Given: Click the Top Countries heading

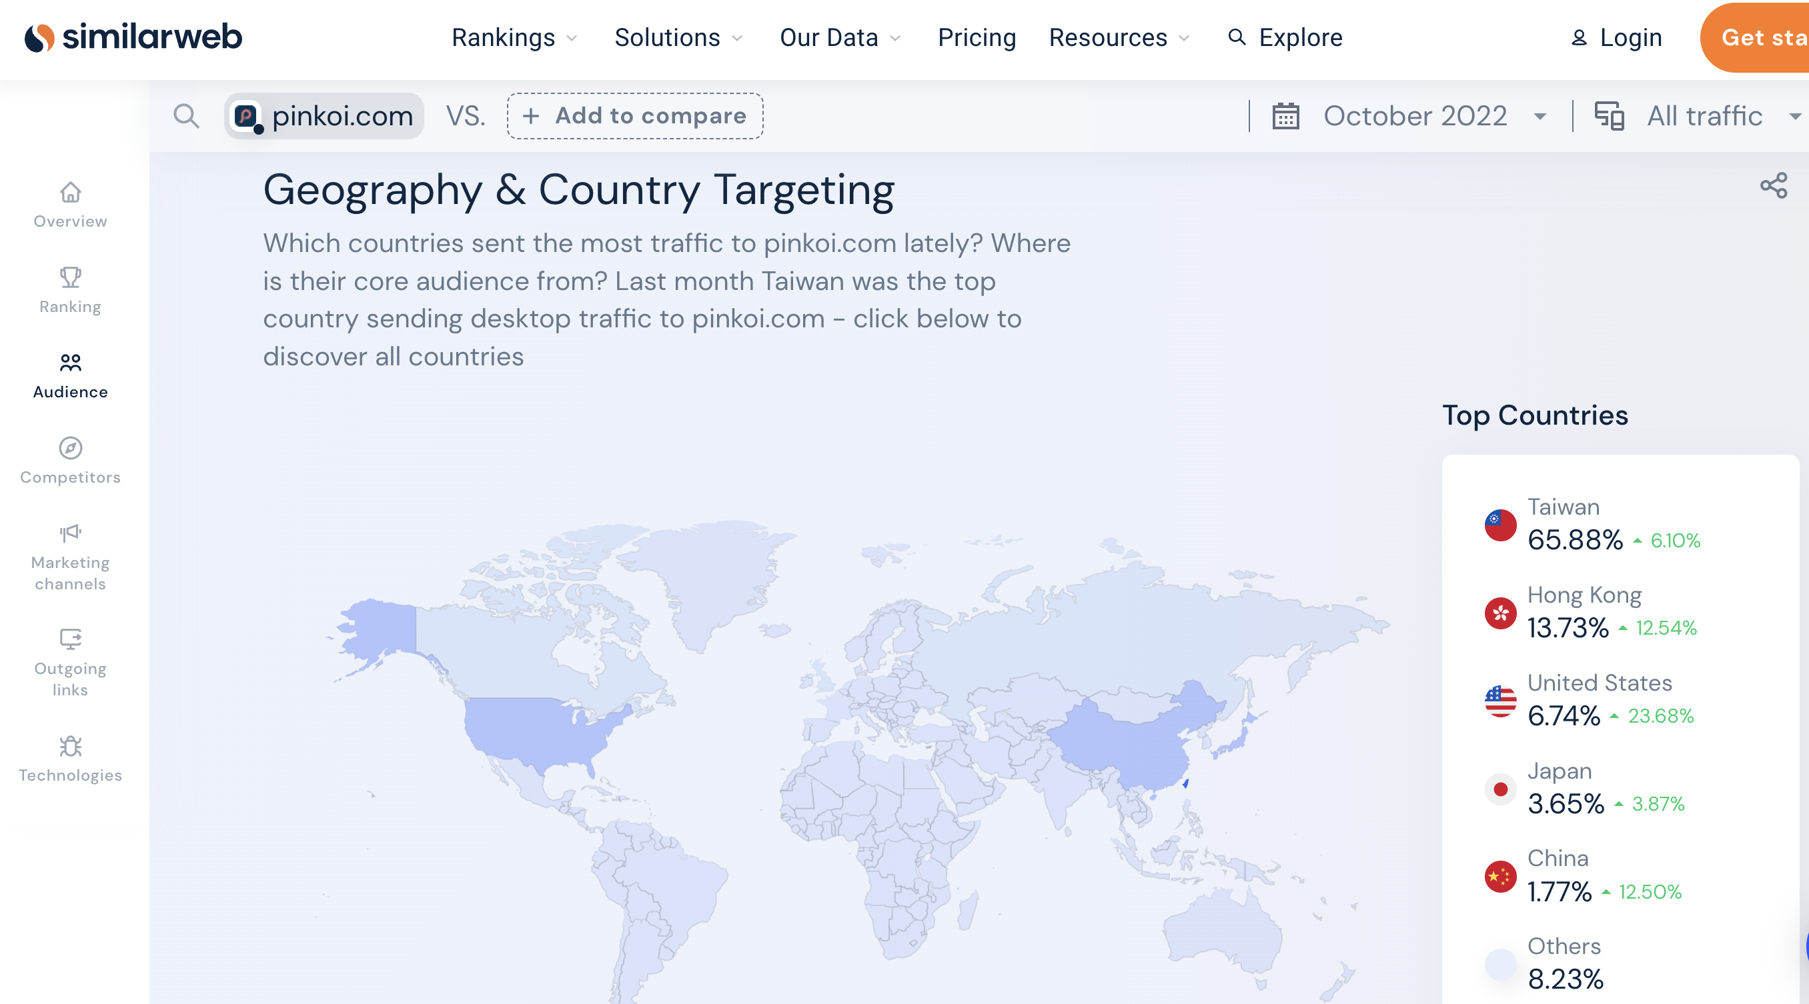Looking at the screenshot, I should click(1535, 415).
